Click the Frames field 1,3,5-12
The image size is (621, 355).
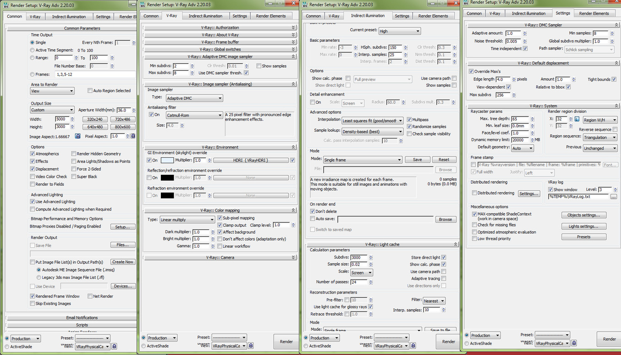95,74
